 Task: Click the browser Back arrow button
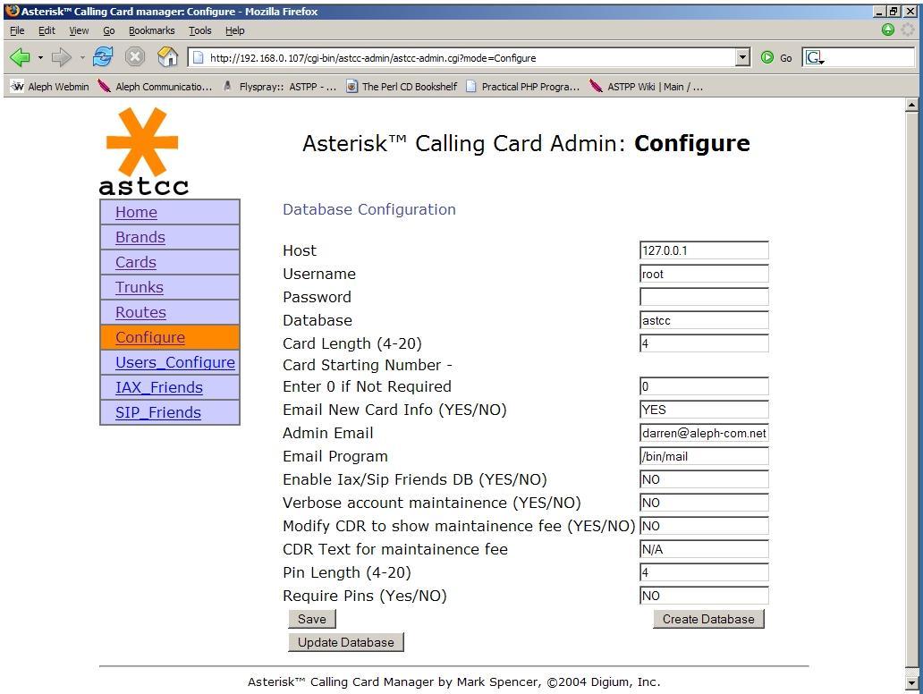point(20,57)
